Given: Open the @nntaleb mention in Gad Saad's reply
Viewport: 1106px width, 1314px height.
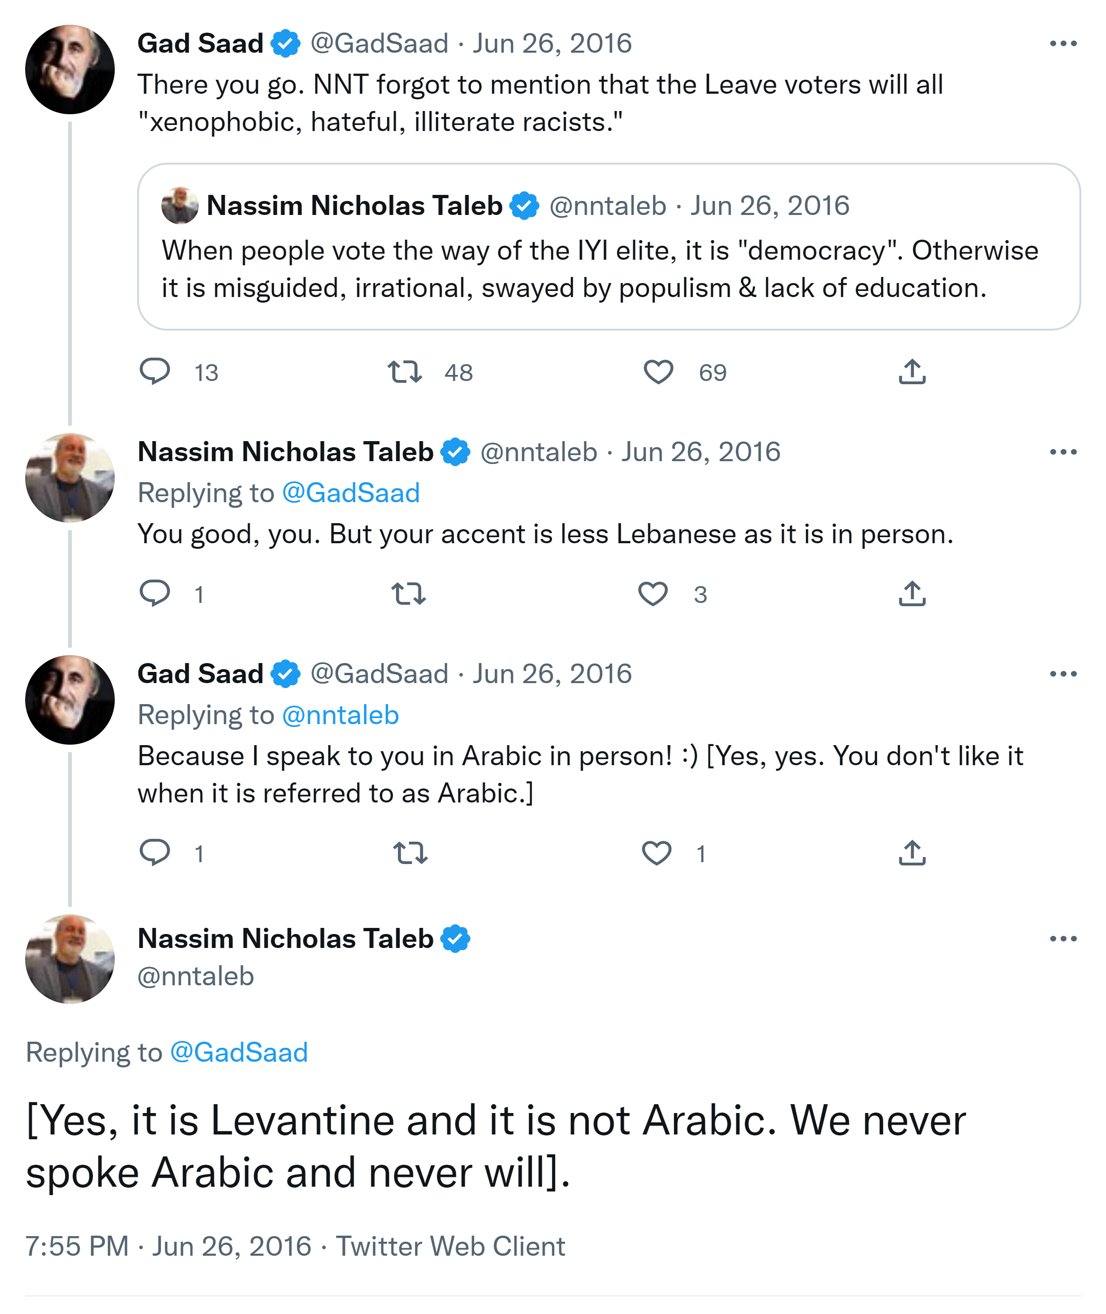Looking at the screenshot, I should [x=341, y=715].
